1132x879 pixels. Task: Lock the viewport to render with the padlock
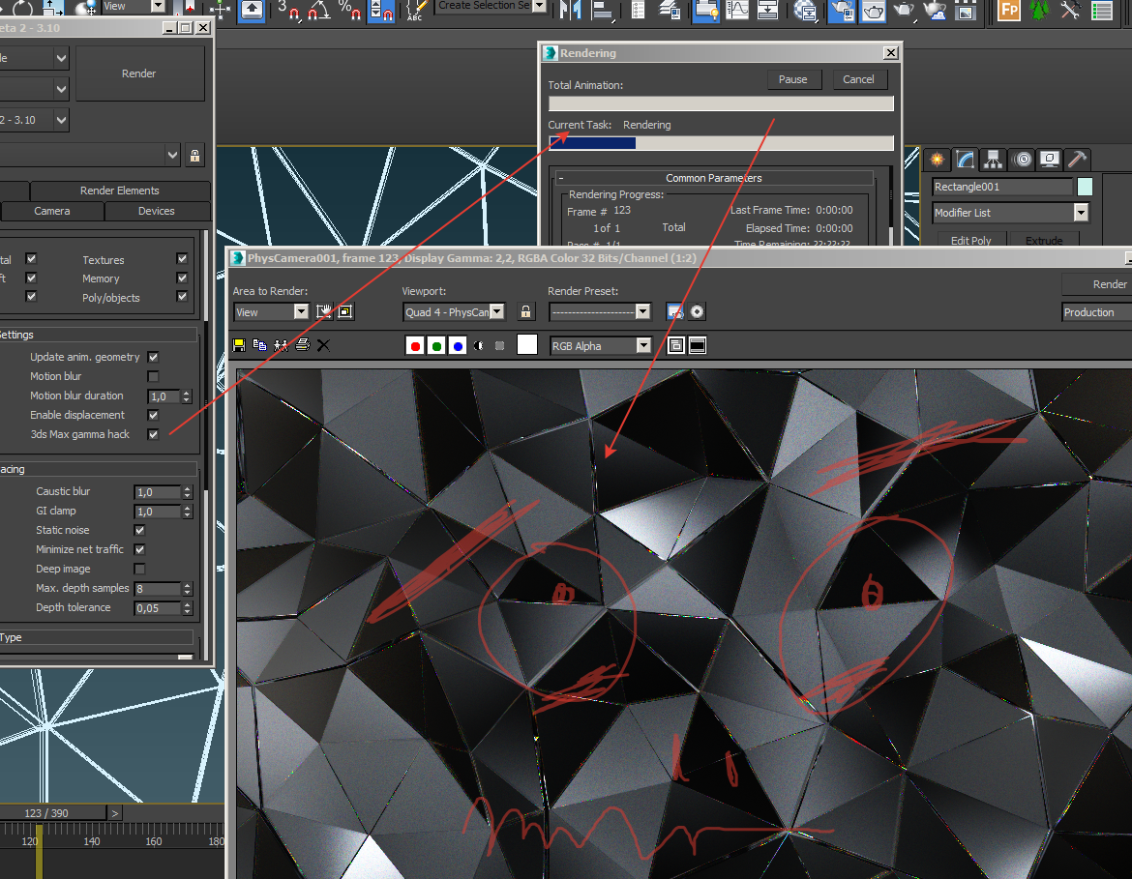click(x=525, y=311)
